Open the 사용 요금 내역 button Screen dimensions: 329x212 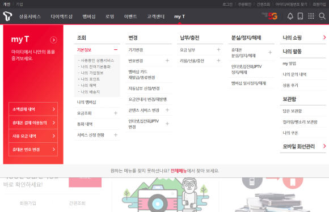click(x=33, y=136)
